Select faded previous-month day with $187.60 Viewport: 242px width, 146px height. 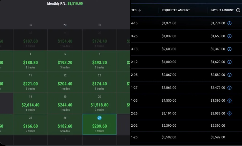[x=30, y=40]
